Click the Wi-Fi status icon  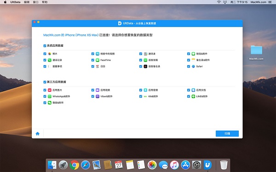click(x=219, y=2)
